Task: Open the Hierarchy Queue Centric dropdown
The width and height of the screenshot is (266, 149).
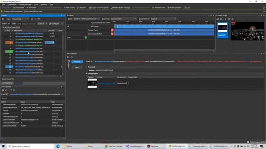Action: [123, 19]
